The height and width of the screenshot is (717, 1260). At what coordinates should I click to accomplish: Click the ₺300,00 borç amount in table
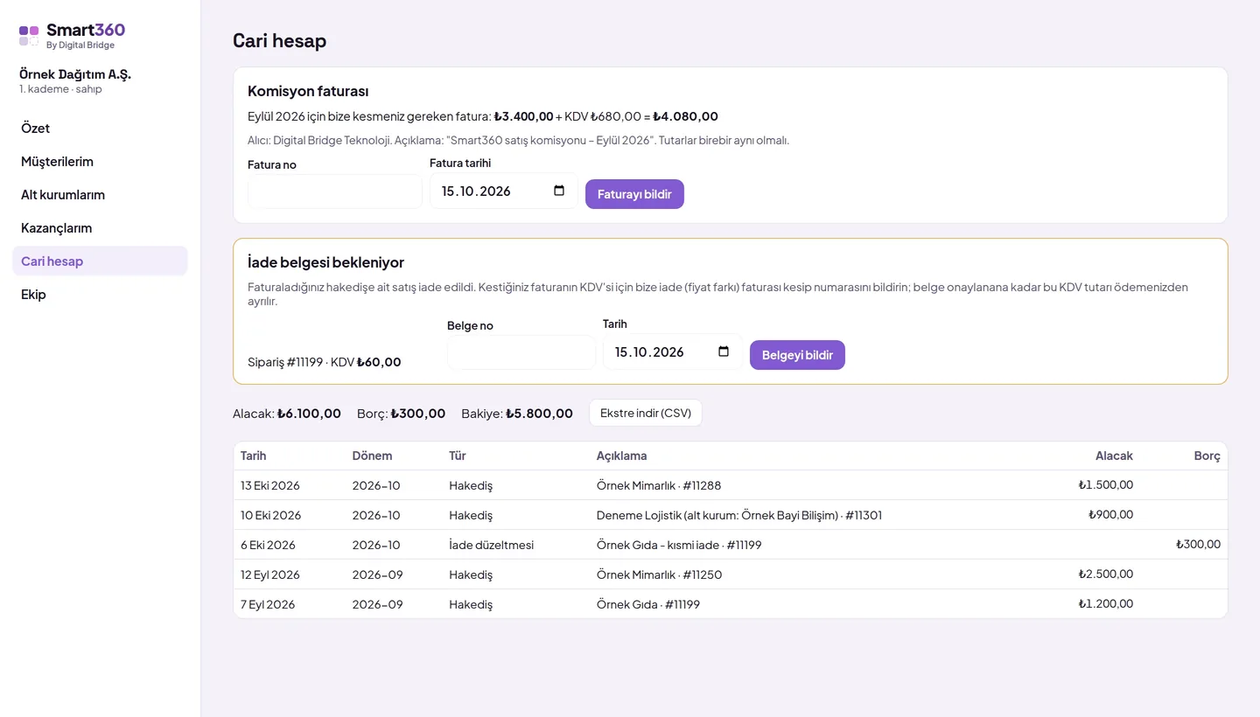(1199, 544)
